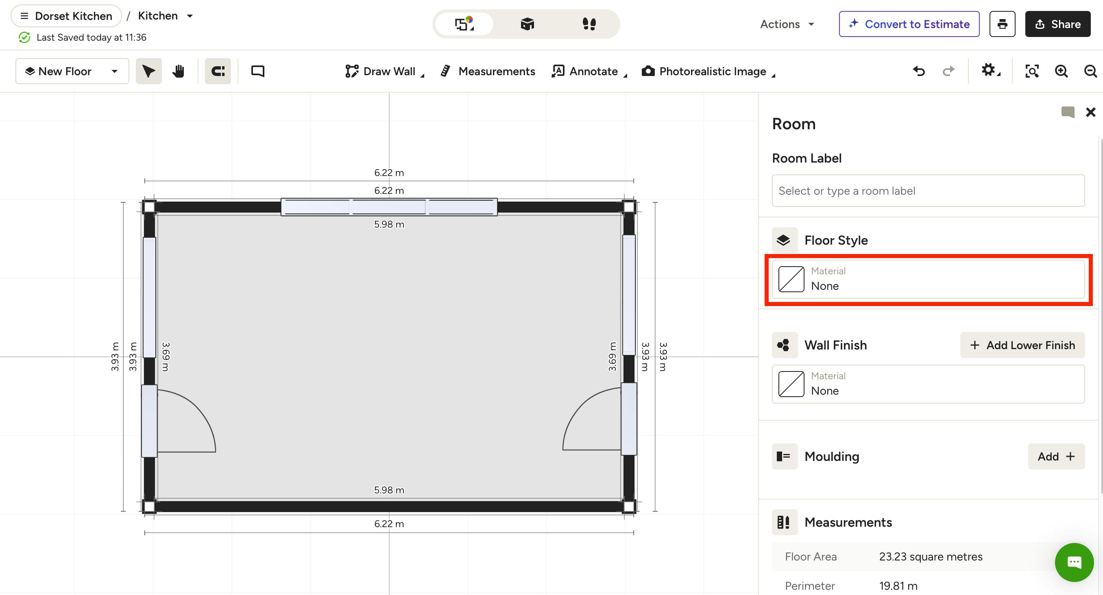Open the Annotate menu
The width and height of the screenshot is (1103, 595).
click(x=589, y=71)
